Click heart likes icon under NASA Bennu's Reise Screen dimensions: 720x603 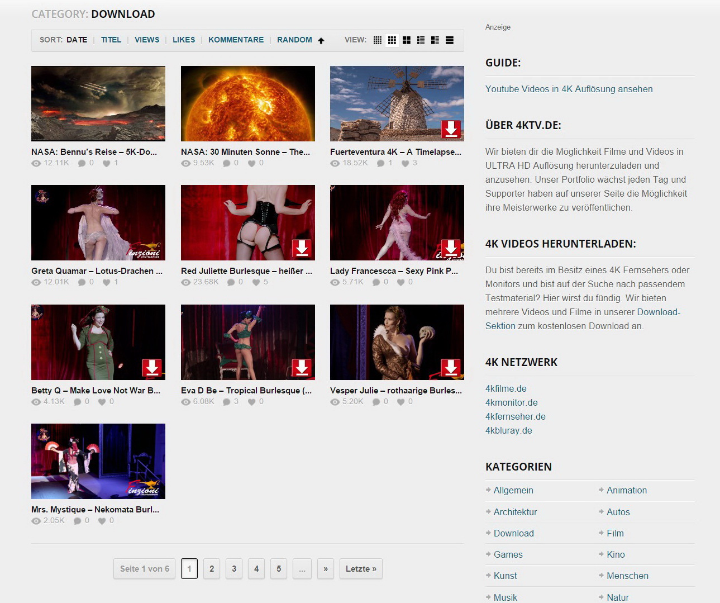coord(106,163)
